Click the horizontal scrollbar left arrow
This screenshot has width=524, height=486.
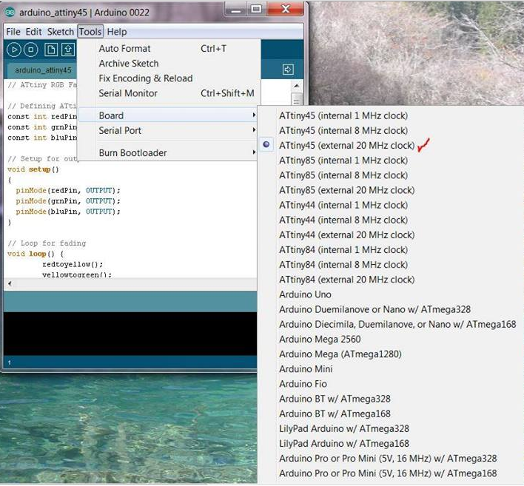[10, 283]
